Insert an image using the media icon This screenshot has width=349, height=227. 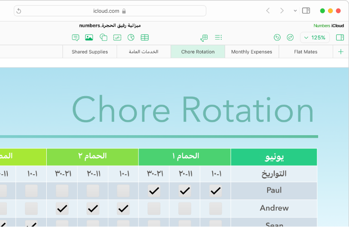pos(89,37)
